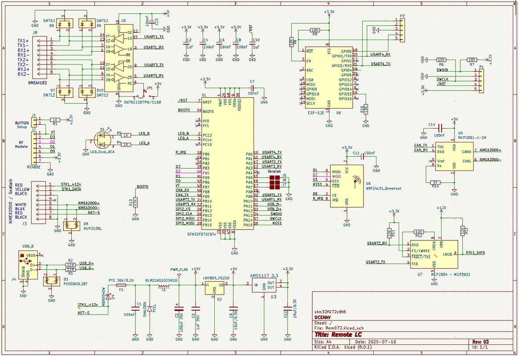Select connector P2 symbol
The image size is (519, 356).
click(x=402, y=30)
